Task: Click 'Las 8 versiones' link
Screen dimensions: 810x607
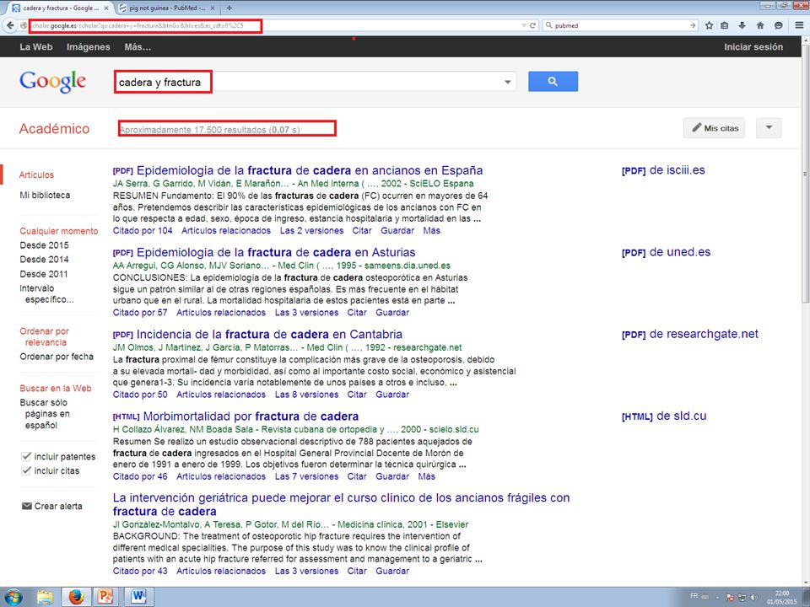Action: coord(306,395)
